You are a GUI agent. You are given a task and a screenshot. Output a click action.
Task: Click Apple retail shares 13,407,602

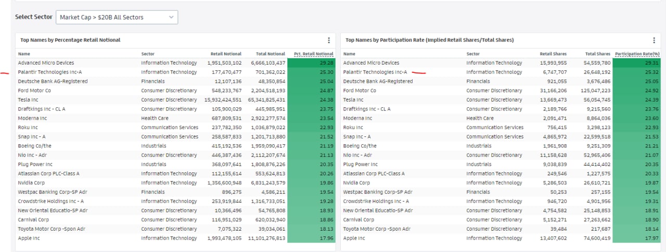coord(553,238)
